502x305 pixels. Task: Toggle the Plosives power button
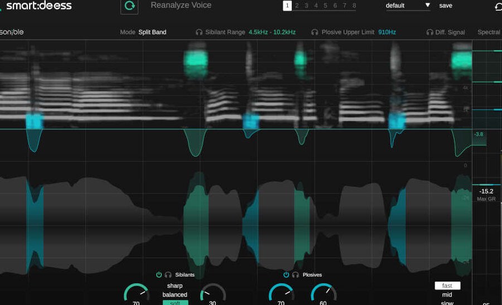click(x=286, y=274)
